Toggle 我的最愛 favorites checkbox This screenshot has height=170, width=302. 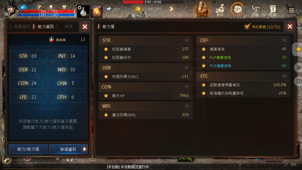tap(247, 26)
